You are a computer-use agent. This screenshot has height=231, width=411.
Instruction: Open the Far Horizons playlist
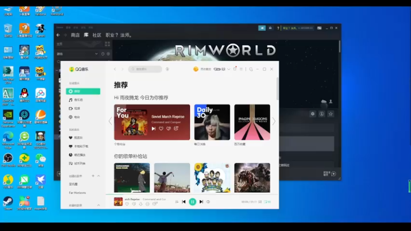[x=78, y=193]
